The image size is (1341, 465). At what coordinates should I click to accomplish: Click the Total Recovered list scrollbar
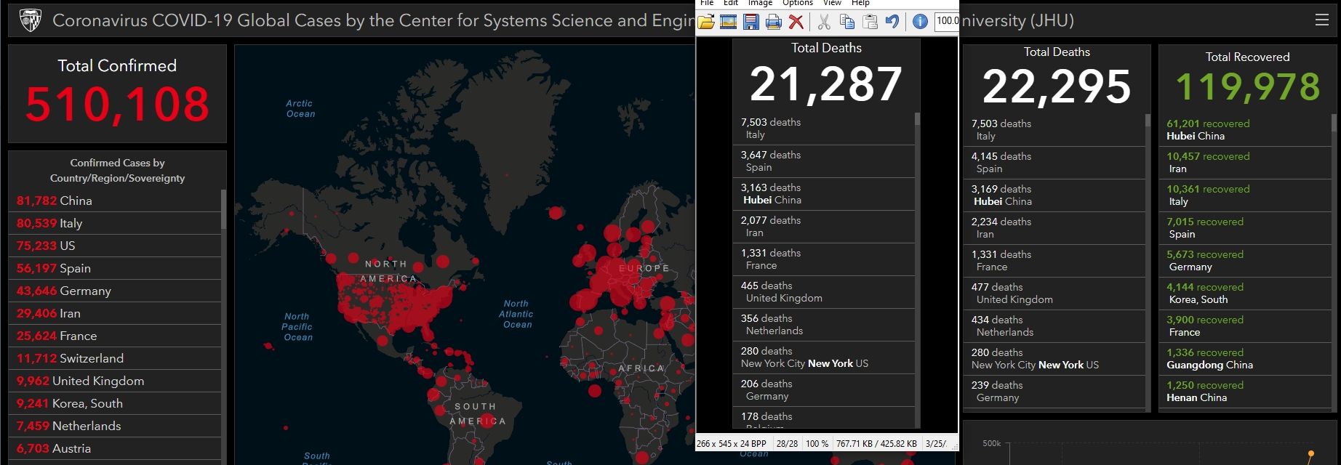click(x=1334, y=122)
